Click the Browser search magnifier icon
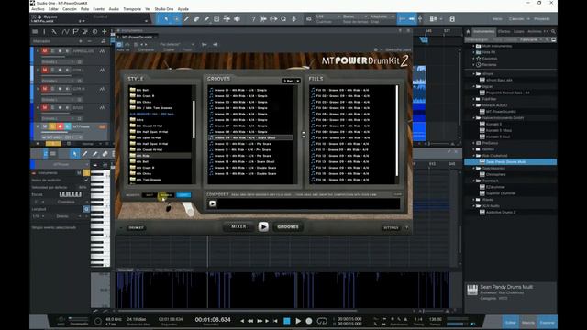This screenshot has width=587, height=330. pyautogui.click(x=553, y=31)
